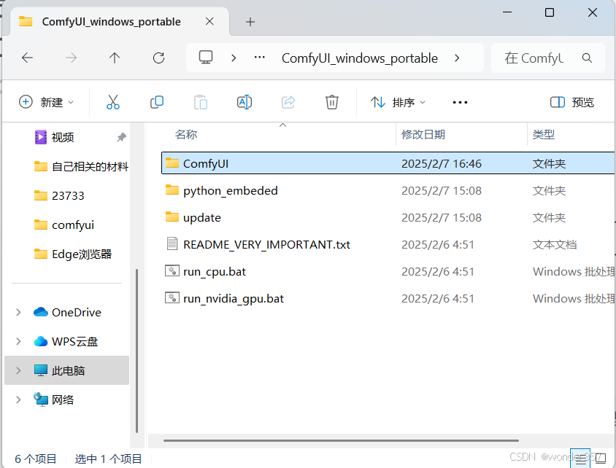Switch to details view in status bar
The height and width of the screenshot is (468, 616).
pyautogui.click(x=580, y=458)
